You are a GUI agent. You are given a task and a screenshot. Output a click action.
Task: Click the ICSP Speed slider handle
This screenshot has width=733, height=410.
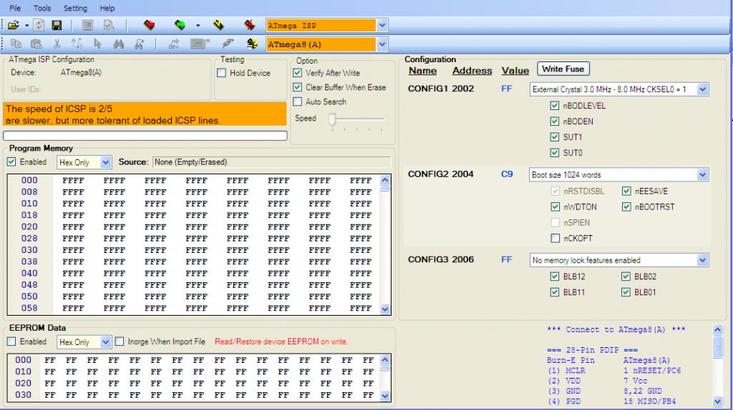coord(332,119)
